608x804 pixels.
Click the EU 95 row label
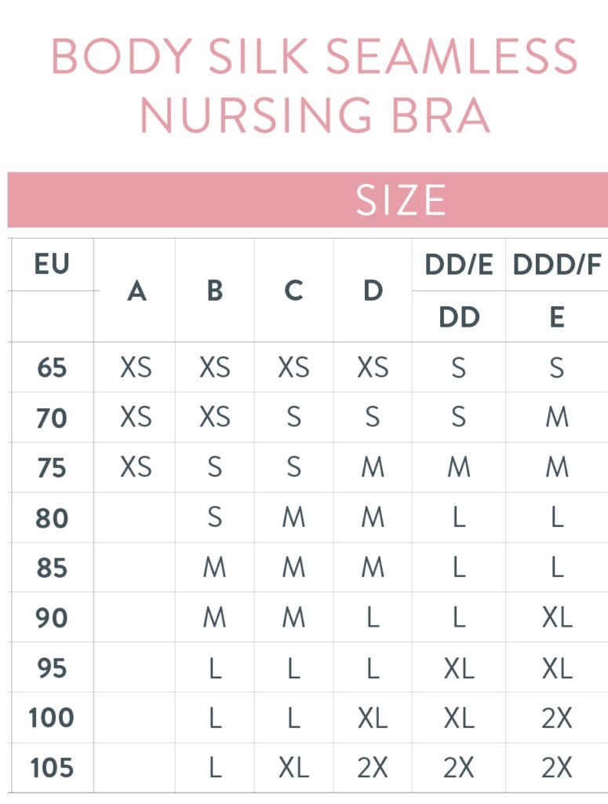tap(52, 668)
